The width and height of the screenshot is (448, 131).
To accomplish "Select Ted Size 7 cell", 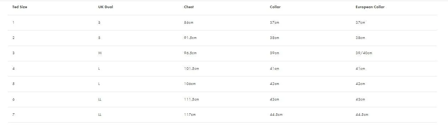I will (x=13, y=115).
